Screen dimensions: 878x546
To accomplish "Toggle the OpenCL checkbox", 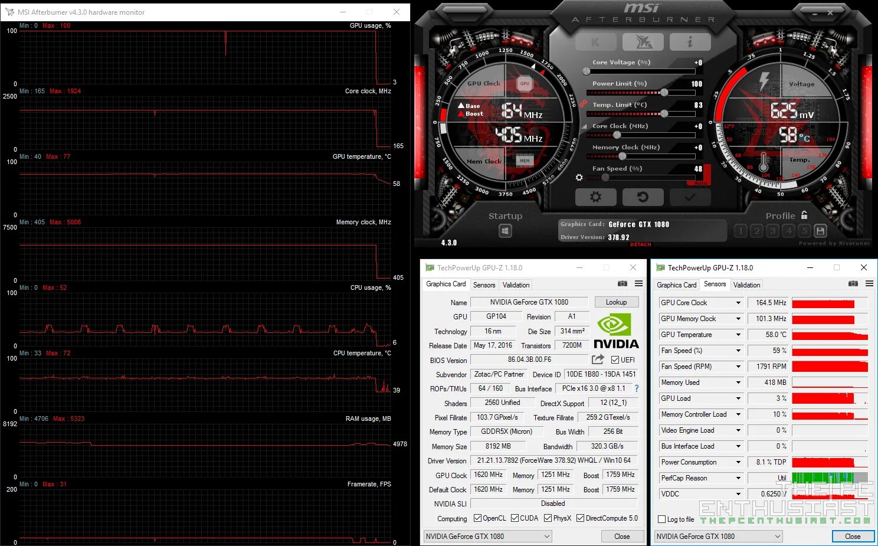I will click(x=477, y=518).
